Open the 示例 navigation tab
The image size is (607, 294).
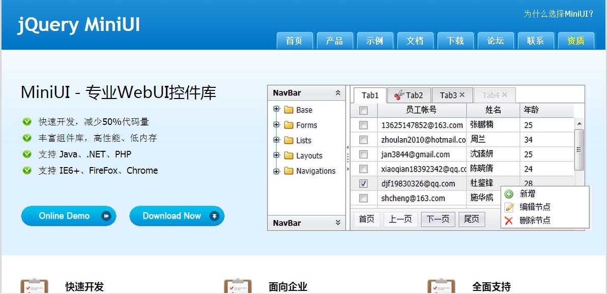tap(374, 41)
